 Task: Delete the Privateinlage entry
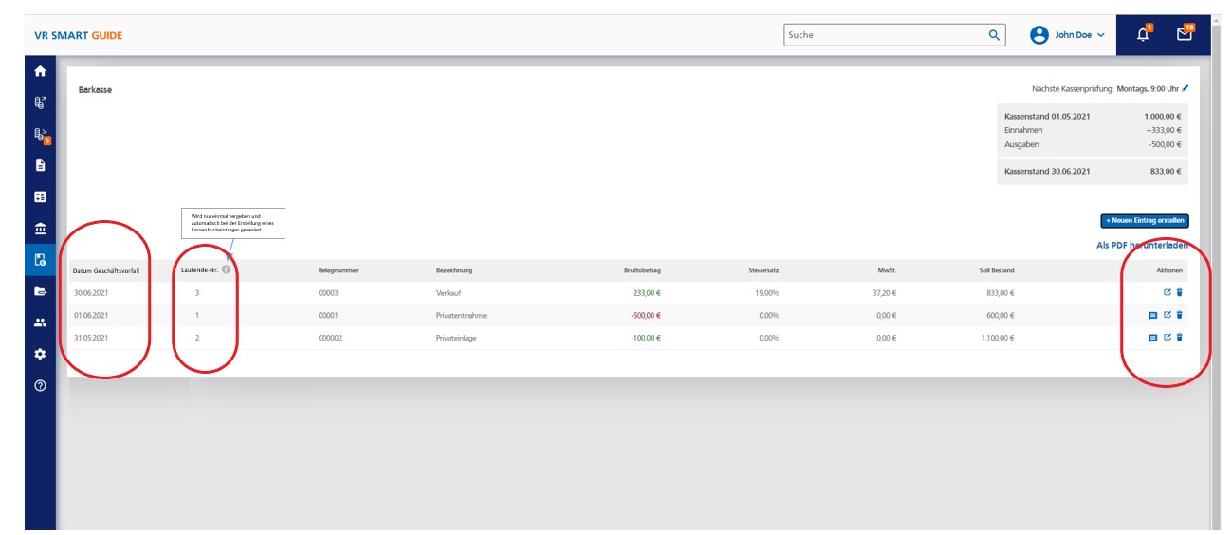coord(1180,338)
